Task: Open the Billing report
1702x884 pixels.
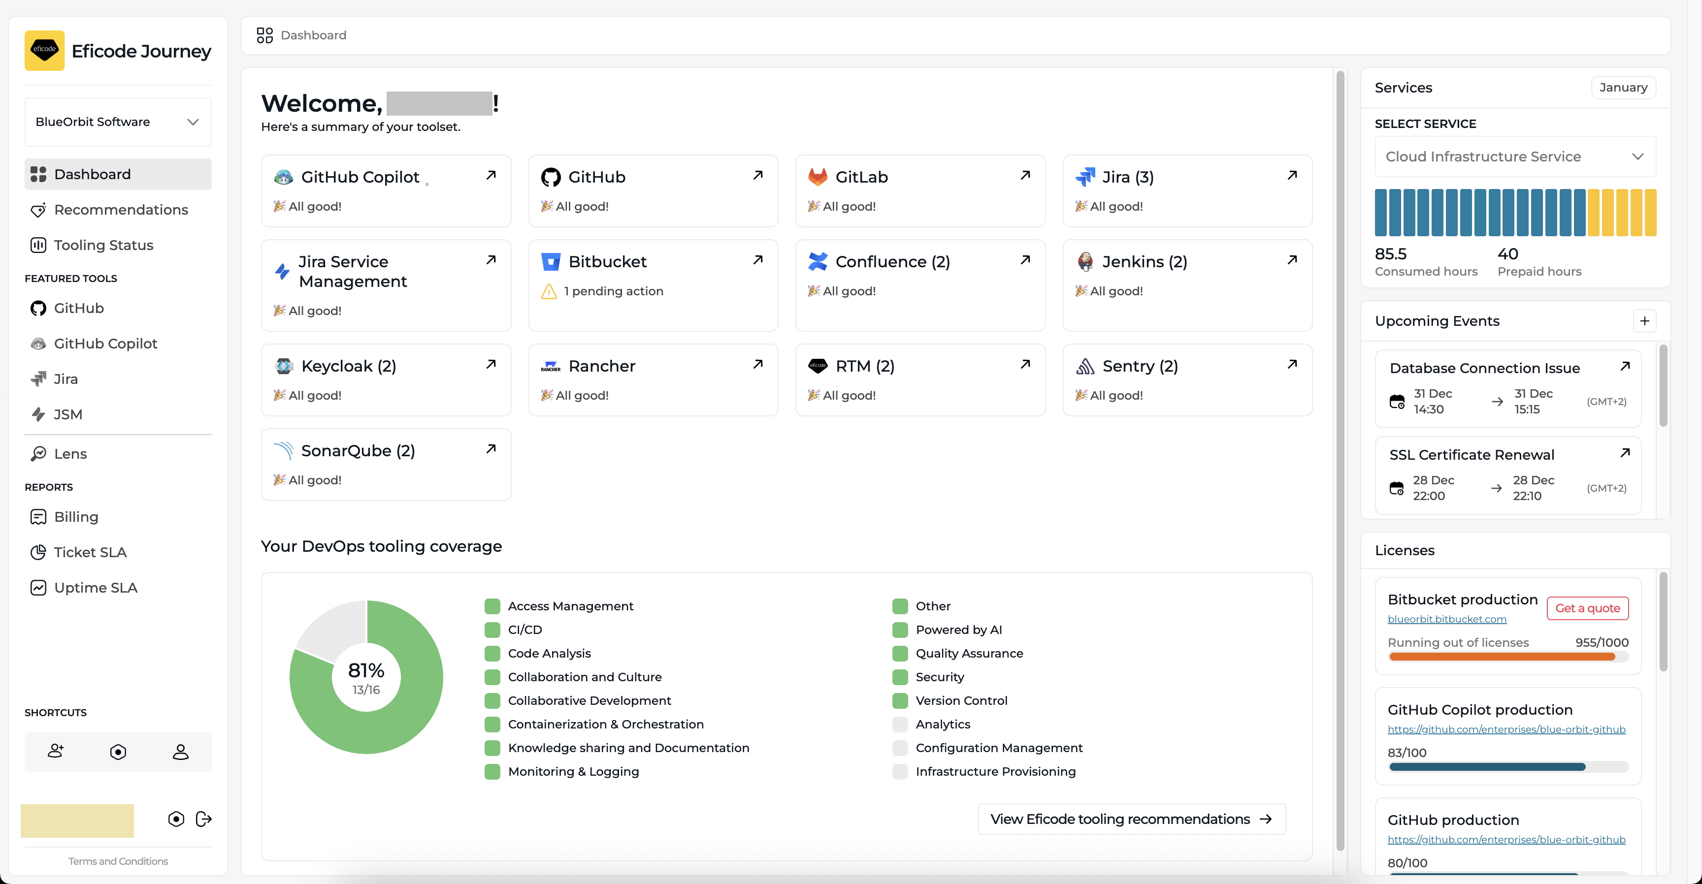Action: 75,517
